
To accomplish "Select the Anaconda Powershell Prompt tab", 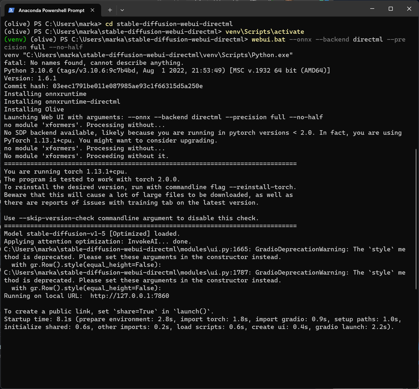I will click(51, 10).
